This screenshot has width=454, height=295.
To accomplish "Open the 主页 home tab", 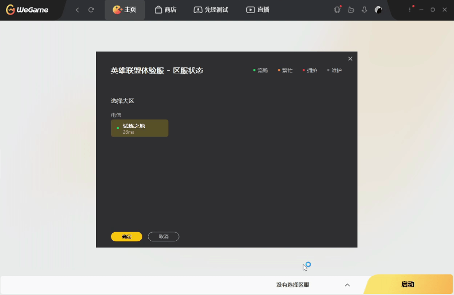I will pos(125,10).
